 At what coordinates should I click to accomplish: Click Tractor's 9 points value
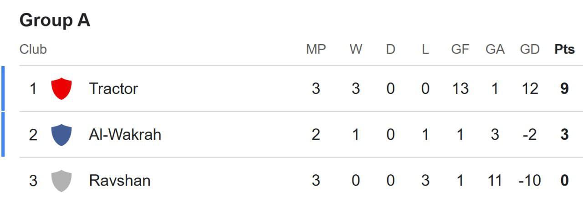click(564, 88)
